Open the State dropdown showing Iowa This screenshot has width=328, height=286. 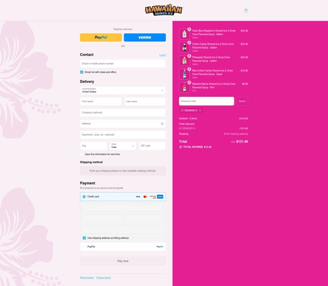(x=123, y=146)
